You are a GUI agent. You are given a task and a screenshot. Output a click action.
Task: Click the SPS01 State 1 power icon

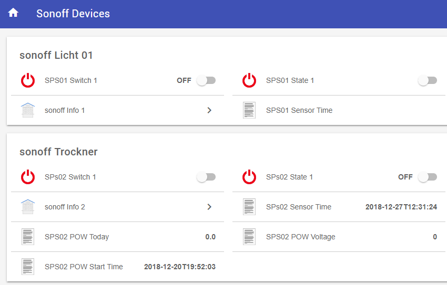click(x=249, y=80)
